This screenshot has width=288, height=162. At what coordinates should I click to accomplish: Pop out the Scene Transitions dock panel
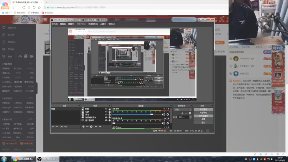point(191,106)
